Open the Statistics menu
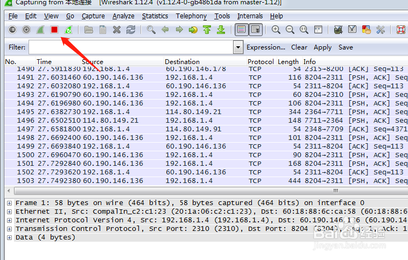This screenshot has width=408, height=260. [155, 16]
